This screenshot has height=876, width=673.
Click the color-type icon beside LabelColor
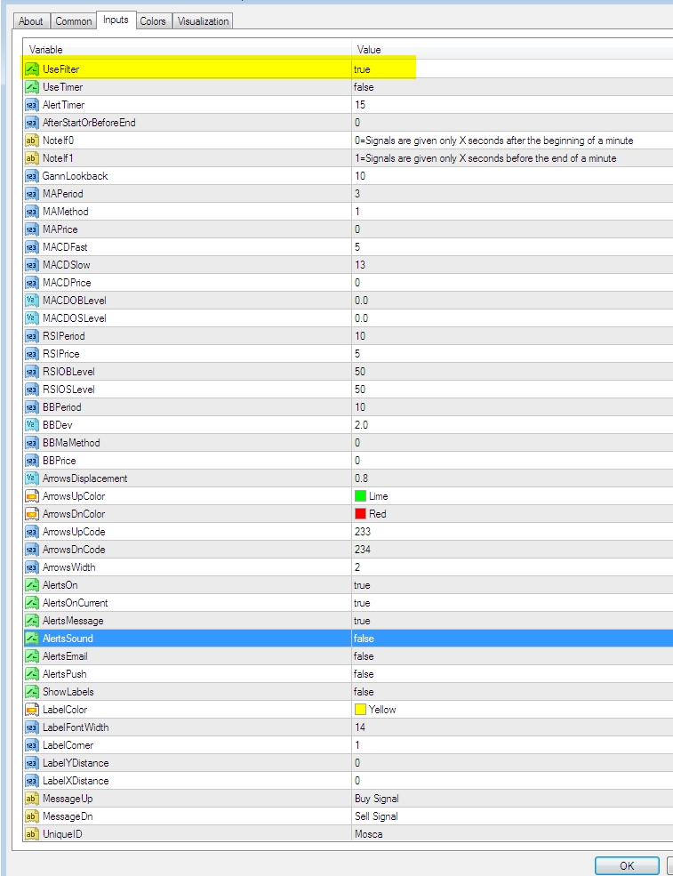pyautogui.click(x=32, y=710)
